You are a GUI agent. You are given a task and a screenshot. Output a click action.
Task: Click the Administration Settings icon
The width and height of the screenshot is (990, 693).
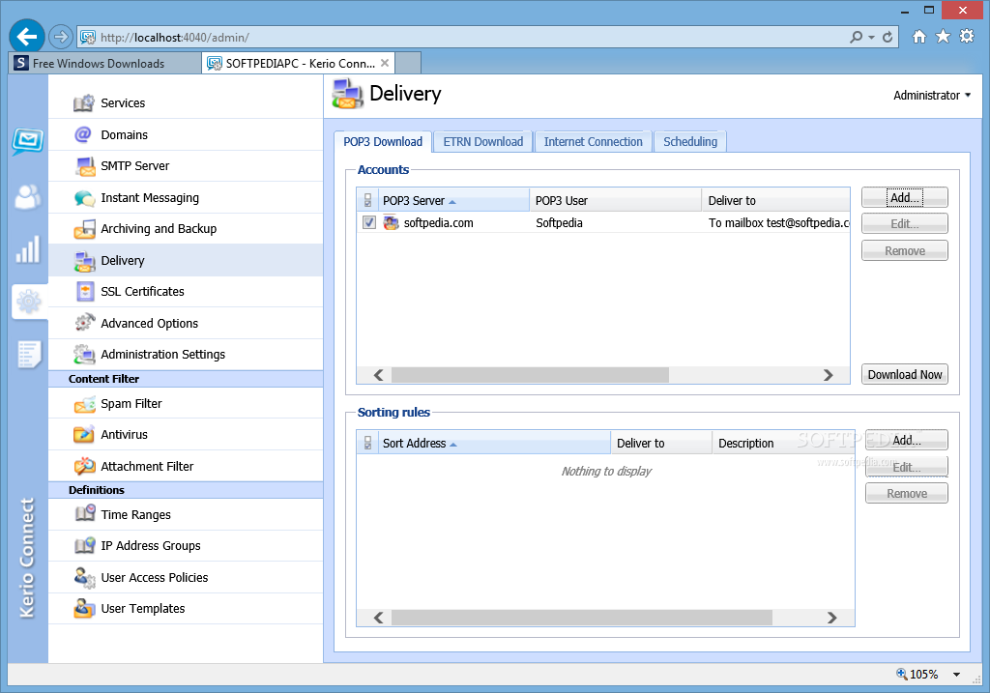click(x=85, y=354)
